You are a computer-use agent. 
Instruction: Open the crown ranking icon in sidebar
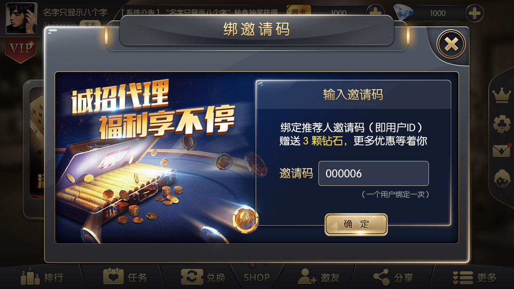click(x=502, y=96)
